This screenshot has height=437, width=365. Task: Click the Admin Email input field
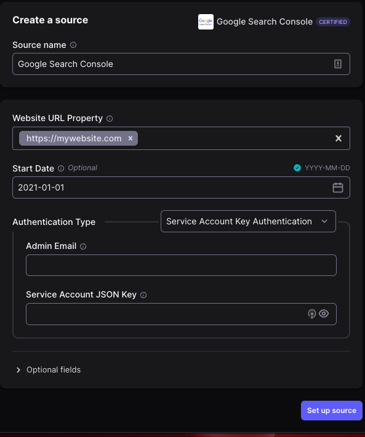coord(181,265)
